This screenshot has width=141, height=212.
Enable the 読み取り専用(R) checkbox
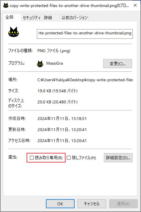point(32,157)
